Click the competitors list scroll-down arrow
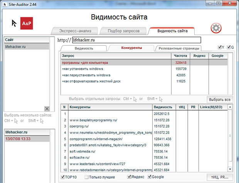This screenshot has height=183, width=239. (230, 169)
